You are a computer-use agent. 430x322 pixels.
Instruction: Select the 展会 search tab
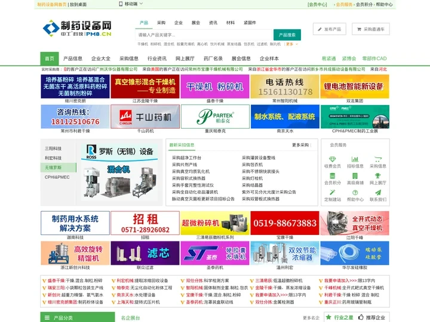pos(196,23)
